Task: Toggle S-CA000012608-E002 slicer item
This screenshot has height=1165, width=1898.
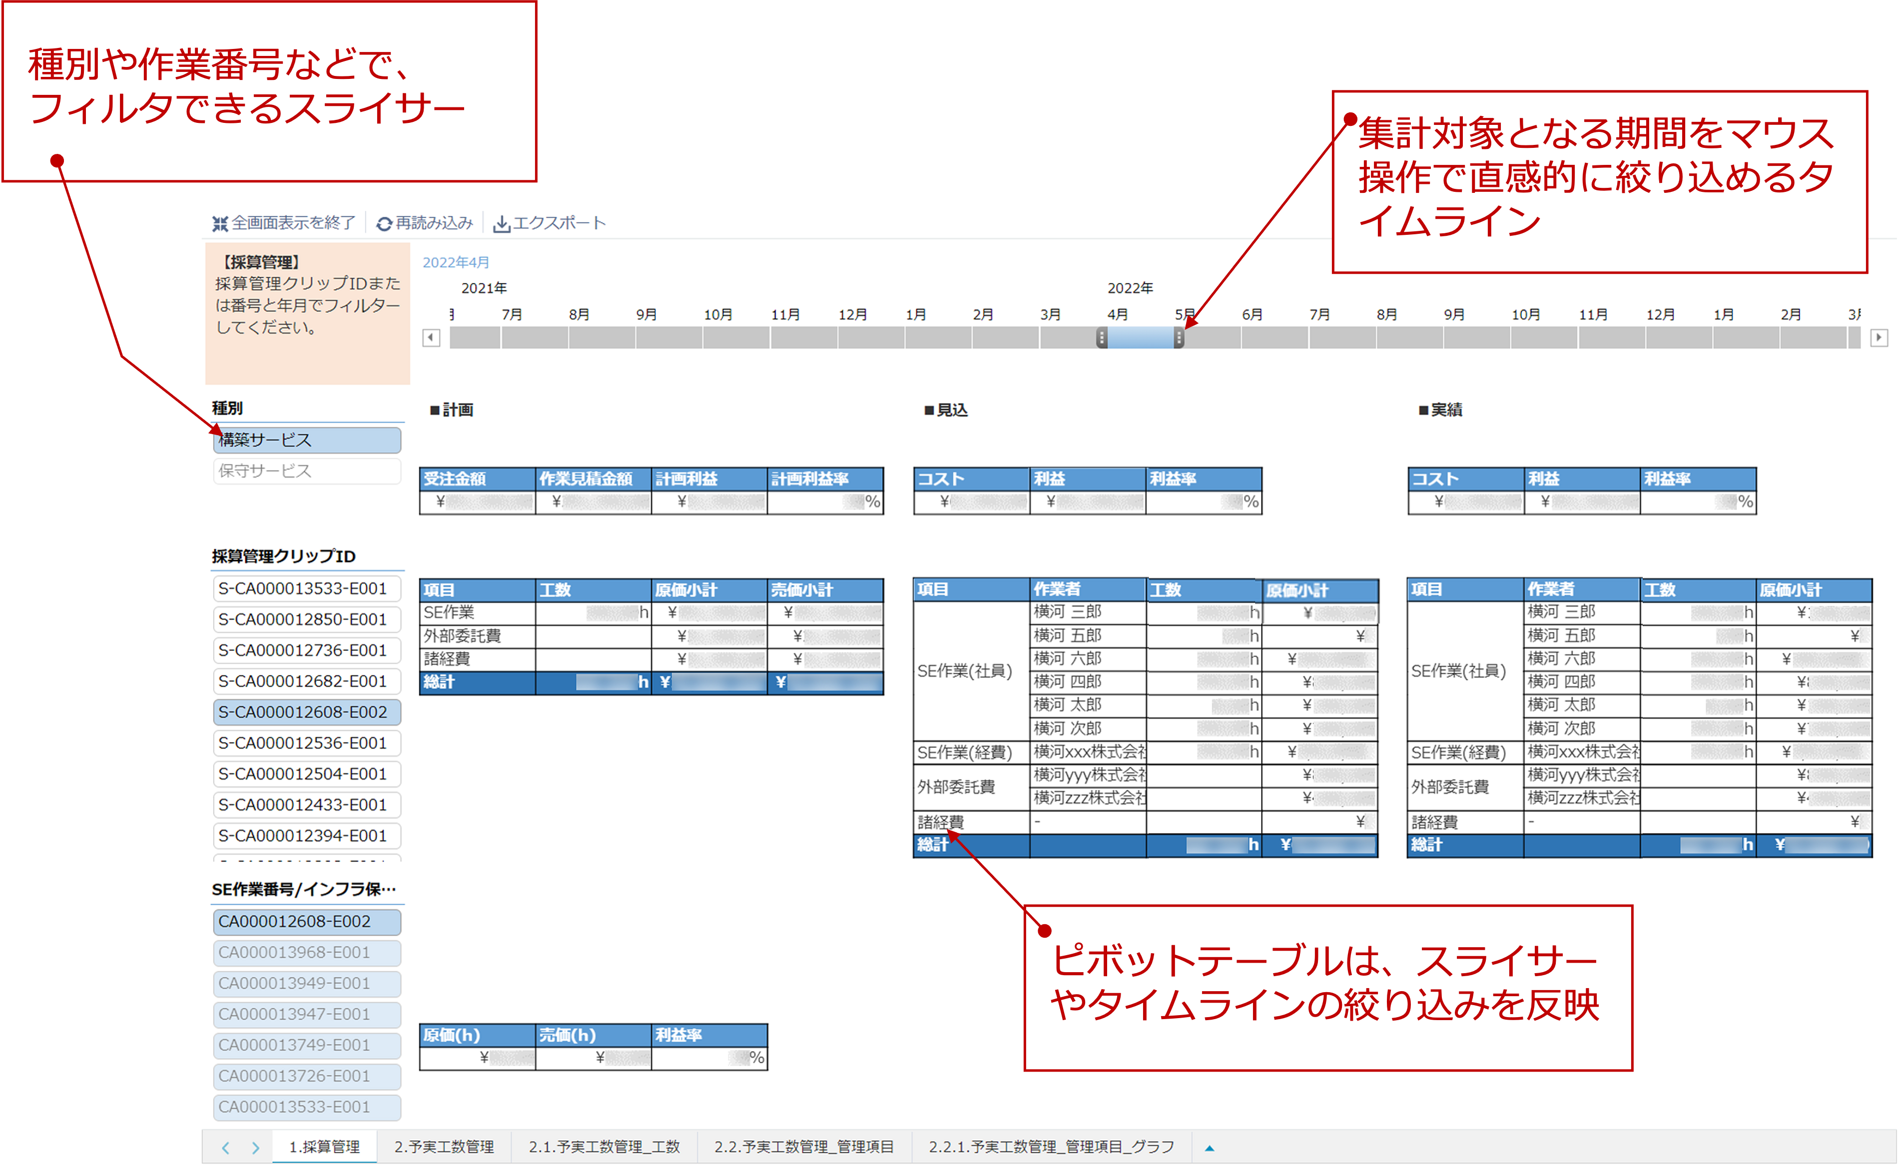Action: pos(307,712)
